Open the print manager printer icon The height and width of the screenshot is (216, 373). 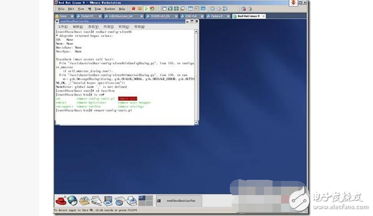coord(132,201)
